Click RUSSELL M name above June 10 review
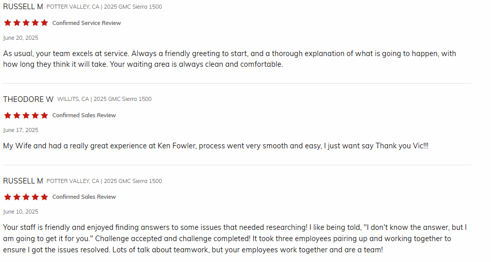 23,181
